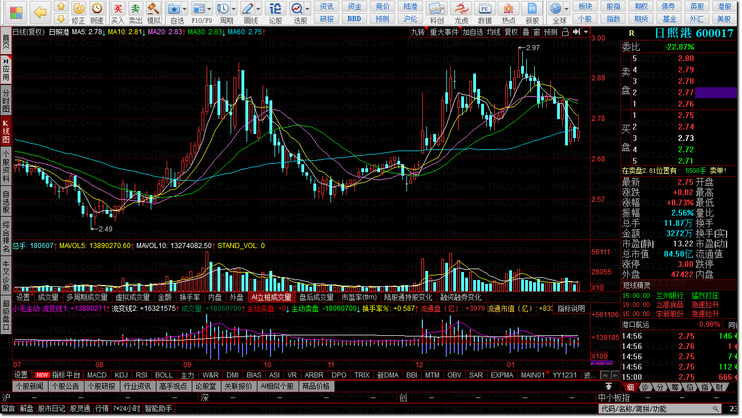Open the chart header dropdown arrow
The image size is (742, 418).
point(586,32)
